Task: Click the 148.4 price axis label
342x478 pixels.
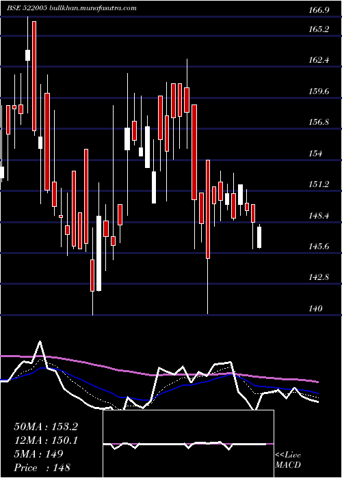Action: point(319,216)
